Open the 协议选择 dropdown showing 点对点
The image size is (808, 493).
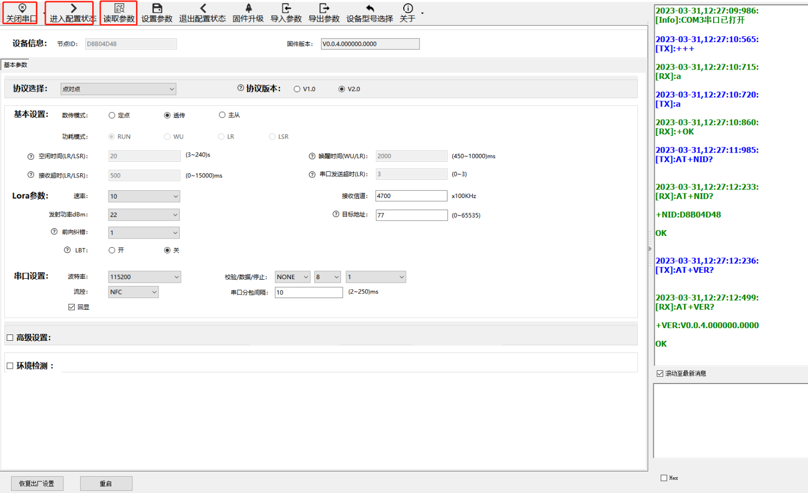(118, 90)
